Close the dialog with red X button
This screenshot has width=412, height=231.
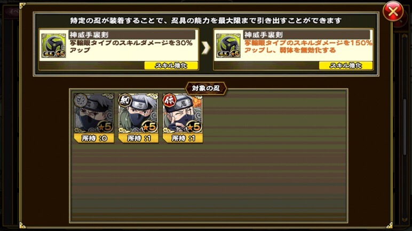coord(393,12)
